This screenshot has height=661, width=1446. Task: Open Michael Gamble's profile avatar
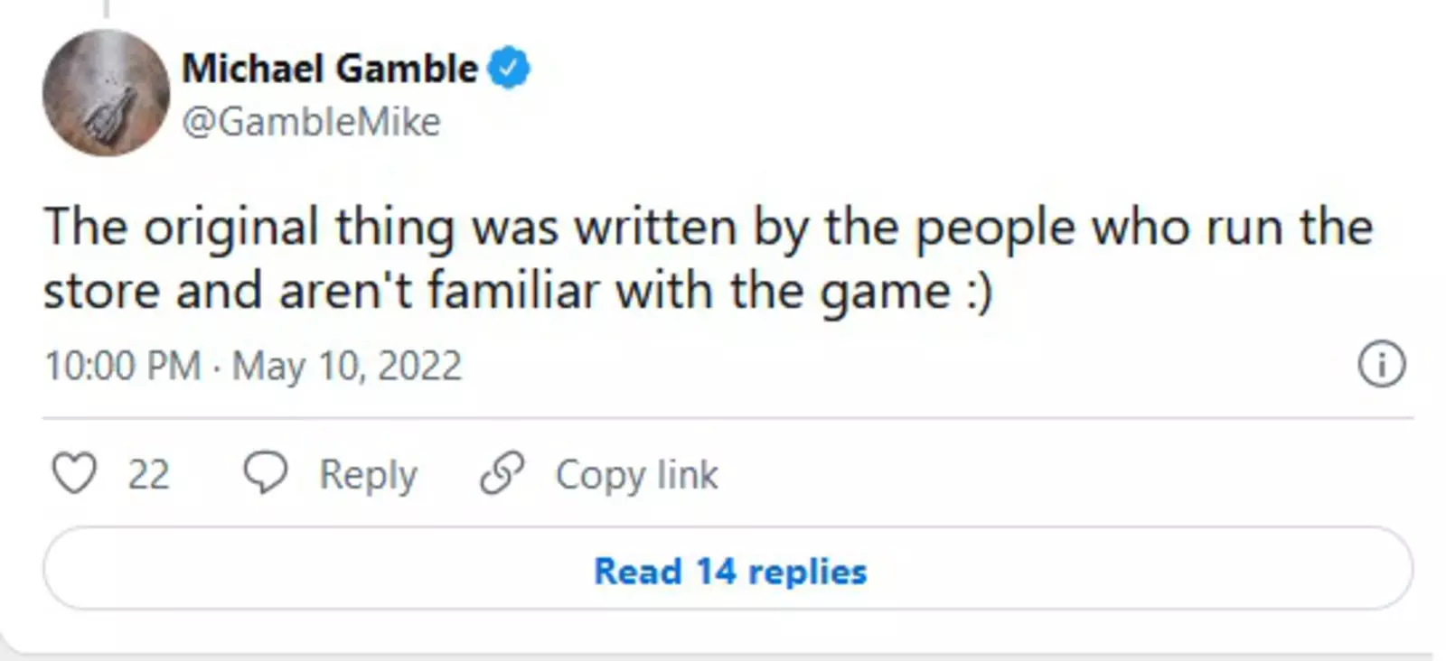(106, 93)
